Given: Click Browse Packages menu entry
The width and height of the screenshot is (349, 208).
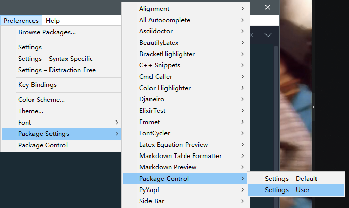Looking at the screenshot, I should (47, 32).
